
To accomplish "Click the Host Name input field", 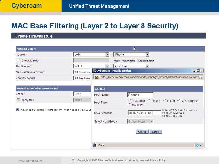I will coord(140,95).
